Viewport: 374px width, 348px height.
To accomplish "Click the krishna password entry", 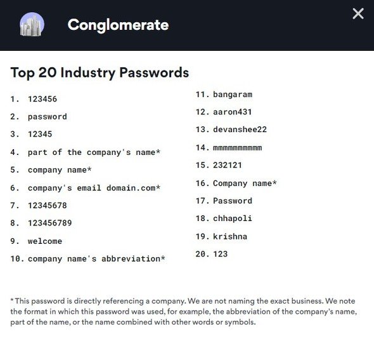I will coord(230,236).
